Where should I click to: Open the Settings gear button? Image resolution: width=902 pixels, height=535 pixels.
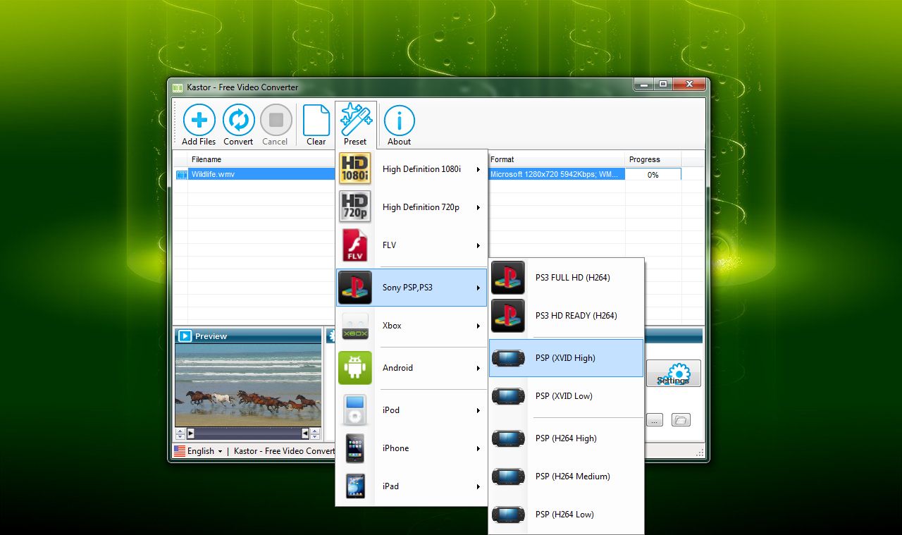tap(674, 374)
